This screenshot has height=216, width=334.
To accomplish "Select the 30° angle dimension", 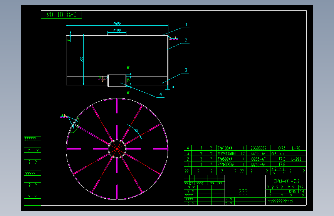I will coord(136,131).
